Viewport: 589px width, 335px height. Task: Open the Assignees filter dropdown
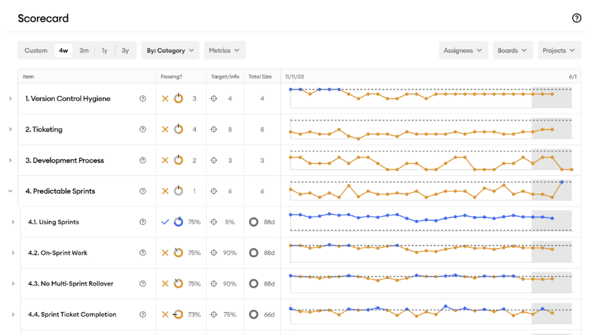click(x=464, y=51)
